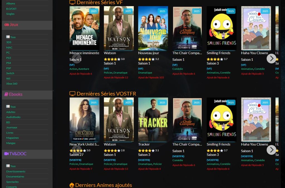Click the Ebooks book icon
Viewport: 285px width, 188px height.
coord(6,94)
